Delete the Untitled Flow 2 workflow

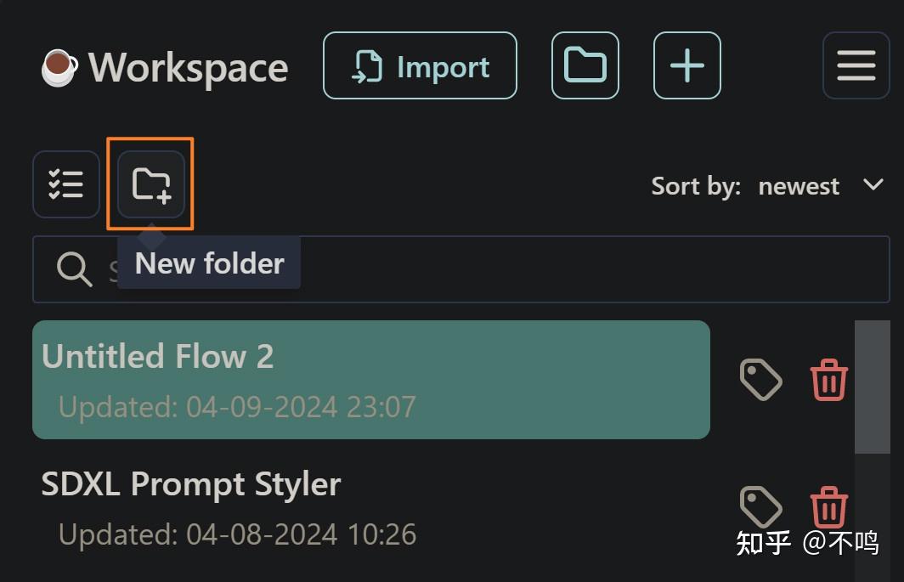[828, 379]
